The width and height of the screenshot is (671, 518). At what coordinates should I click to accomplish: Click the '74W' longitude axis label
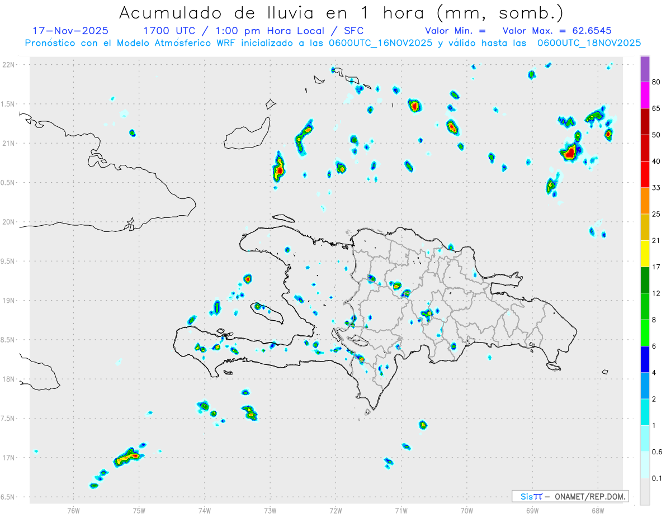[205, 511]
